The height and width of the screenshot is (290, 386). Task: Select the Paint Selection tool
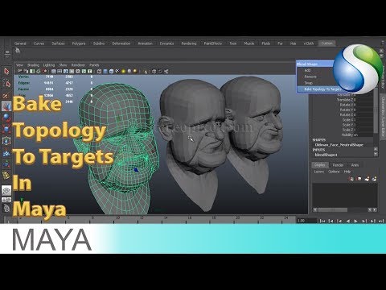click(6, 95)
